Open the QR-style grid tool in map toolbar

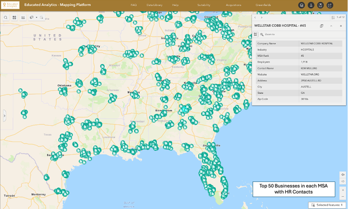coord(14,18)
